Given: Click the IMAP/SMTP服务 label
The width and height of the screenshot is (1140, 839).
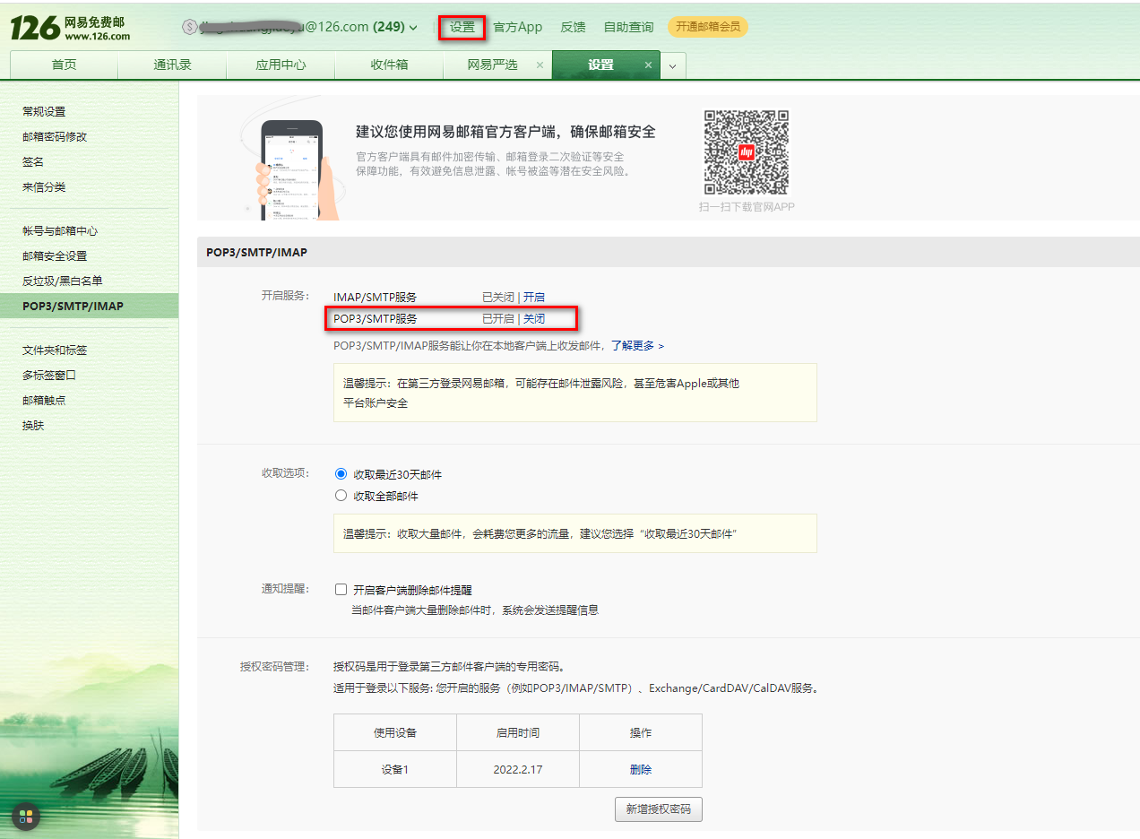Looking at the screenshot, I should (x=375, y=297).
